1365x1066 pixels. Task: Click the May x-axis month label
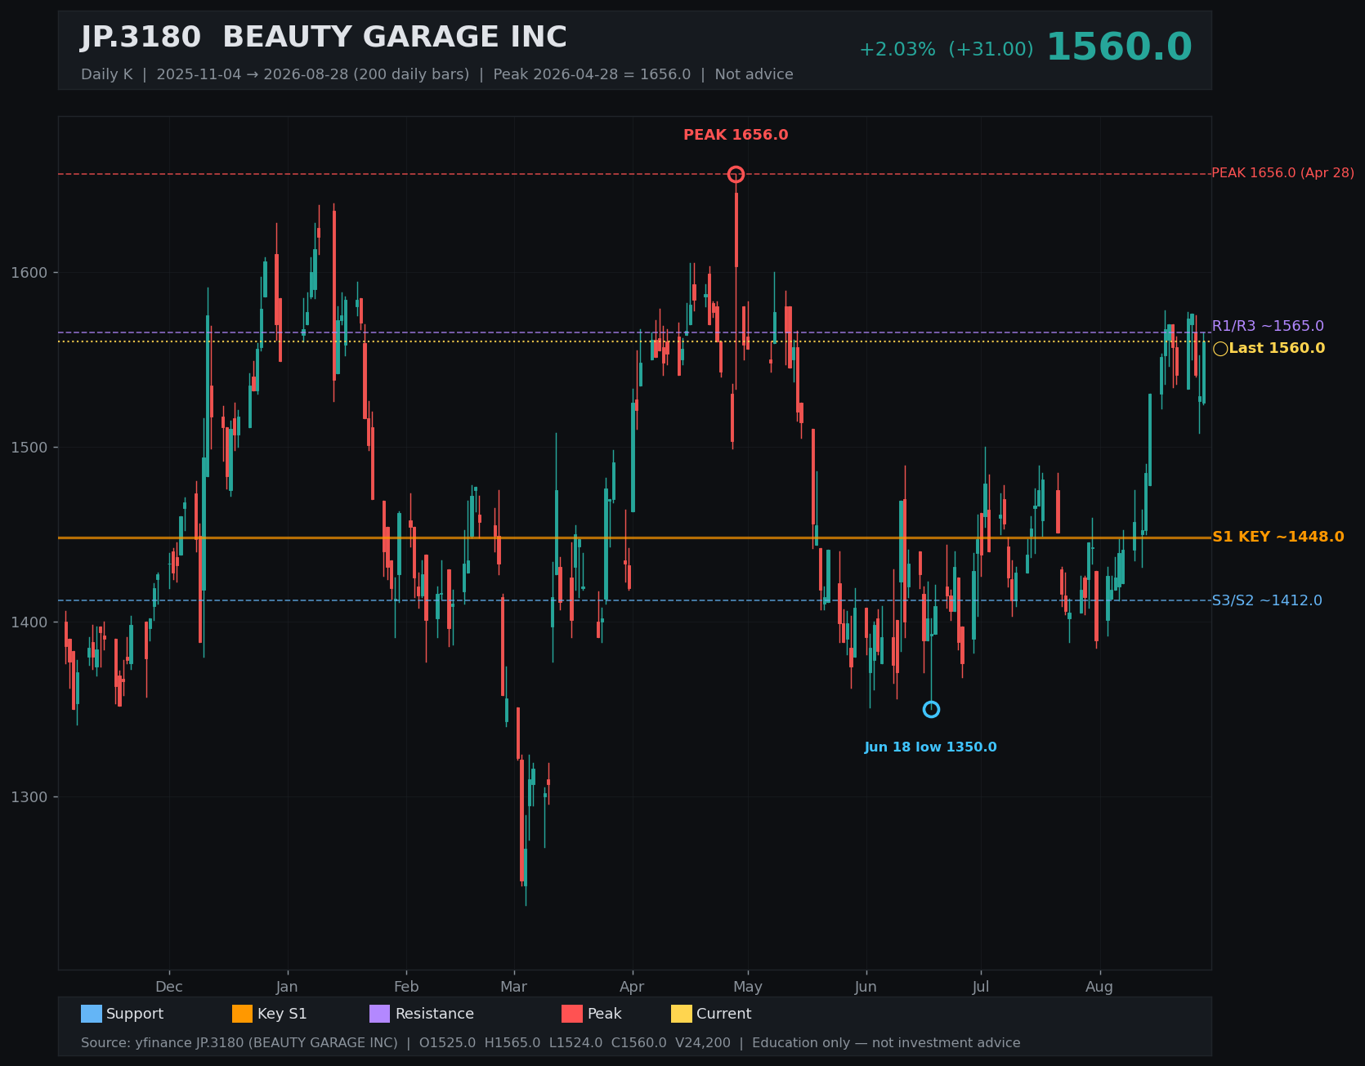tap(748, 987)
